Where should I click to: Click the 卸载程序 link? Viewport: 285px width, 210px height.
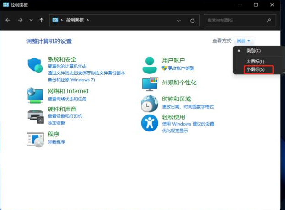[x=56, y=142]
